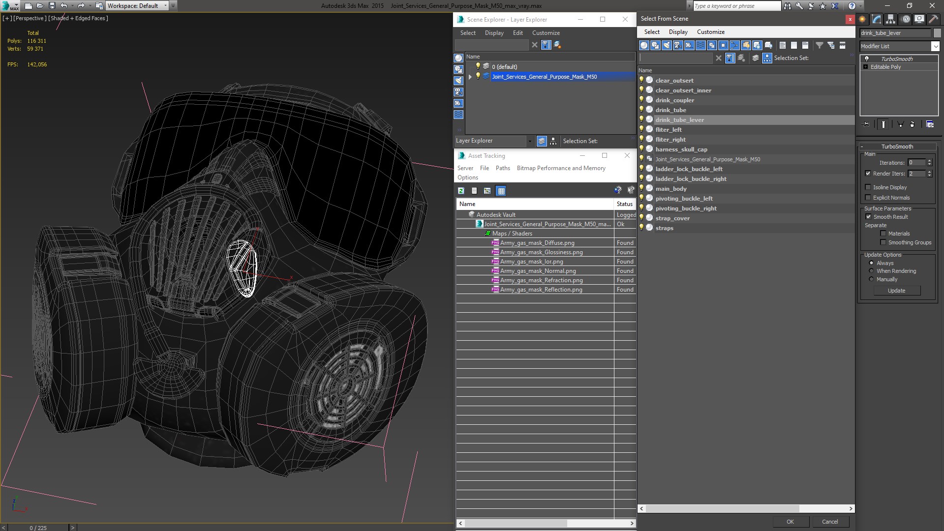Click the Update button in TurboSmooth
This screenshot has width=944, height=531.
pos(896,291)
